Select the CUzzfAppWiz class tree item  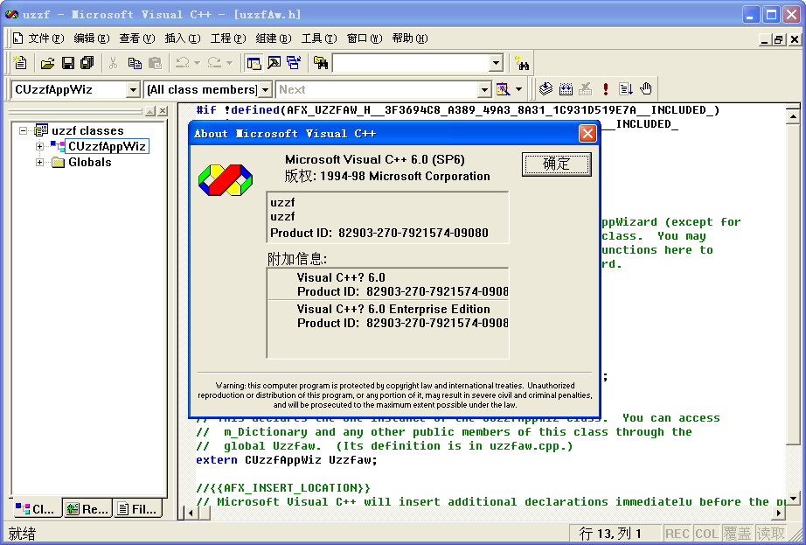(107, 147)
